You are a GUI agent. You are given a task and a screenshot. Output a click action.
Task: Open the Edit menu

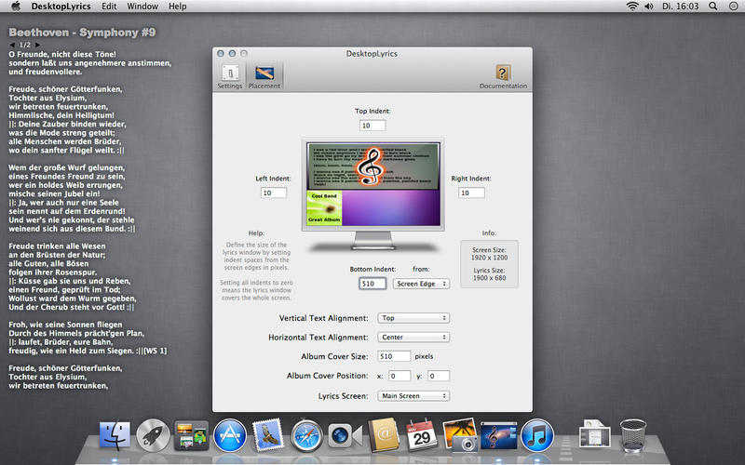coord(109,7)
